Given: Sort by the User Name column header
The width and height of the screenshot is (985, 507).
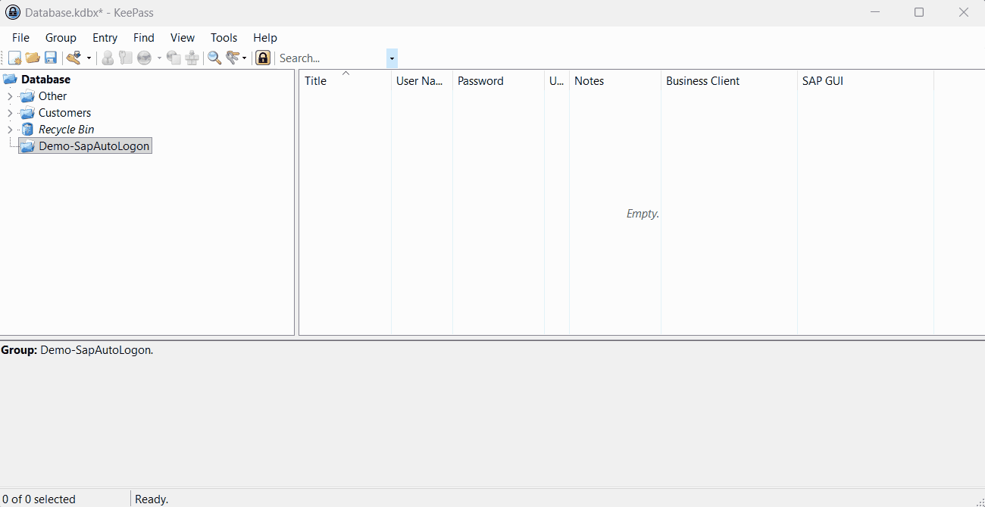Looking at the screenshot, I should coord(422,81).
